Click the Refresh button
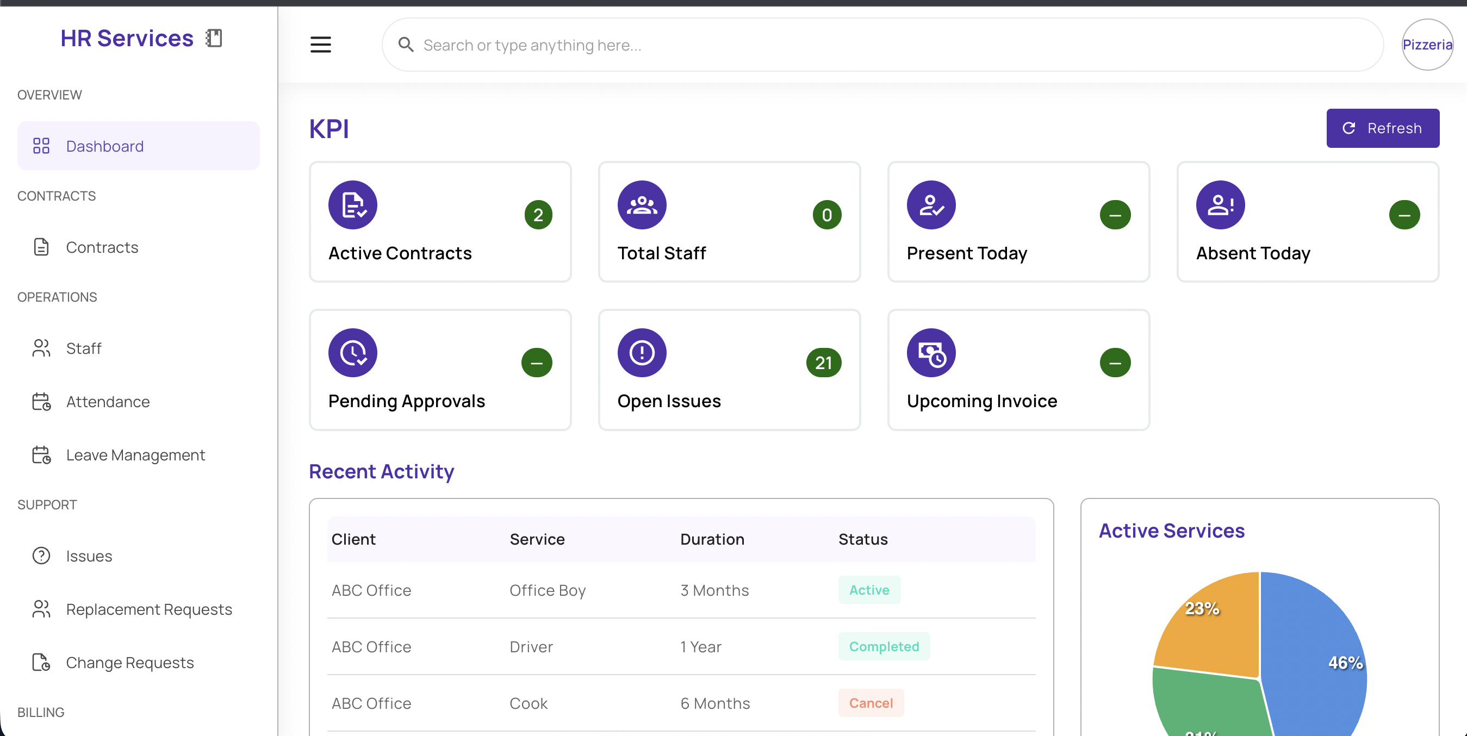The height and width of the screenshot is (736, 1467). point(1383,128)
